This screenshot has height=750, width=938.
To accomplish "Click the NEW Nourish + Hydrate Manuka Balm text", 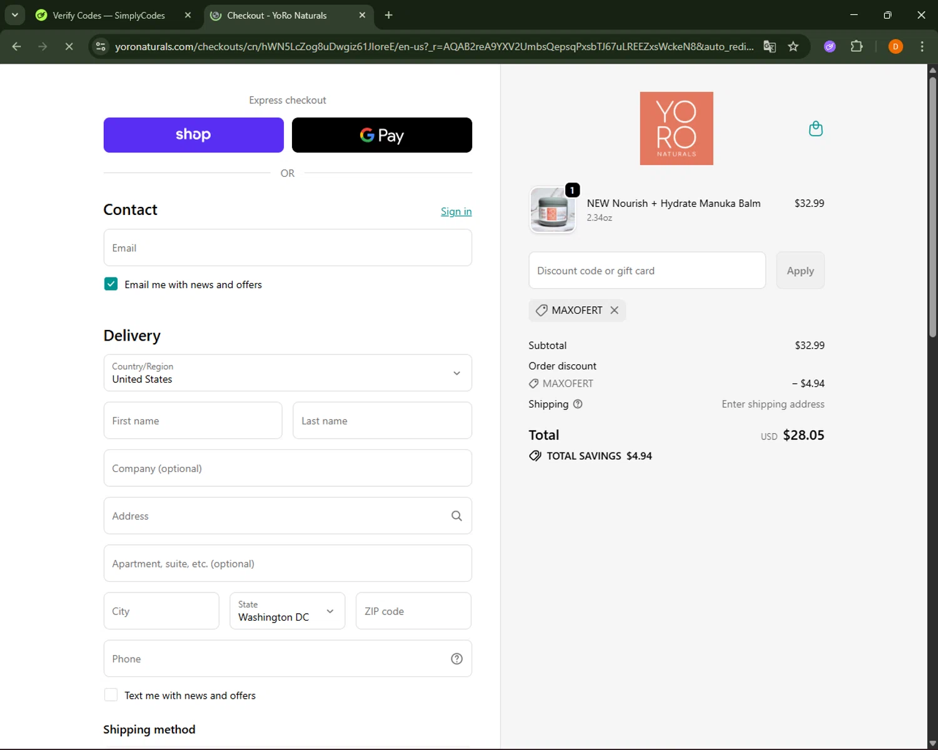I will (x=673, y=203).
